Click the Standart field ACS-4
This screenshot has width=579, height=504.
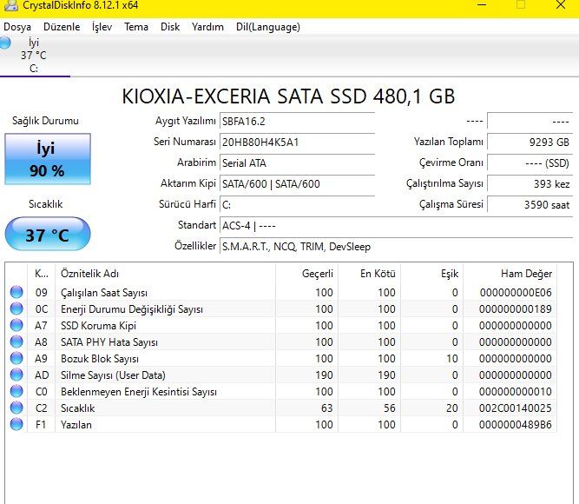pos(396,225)
